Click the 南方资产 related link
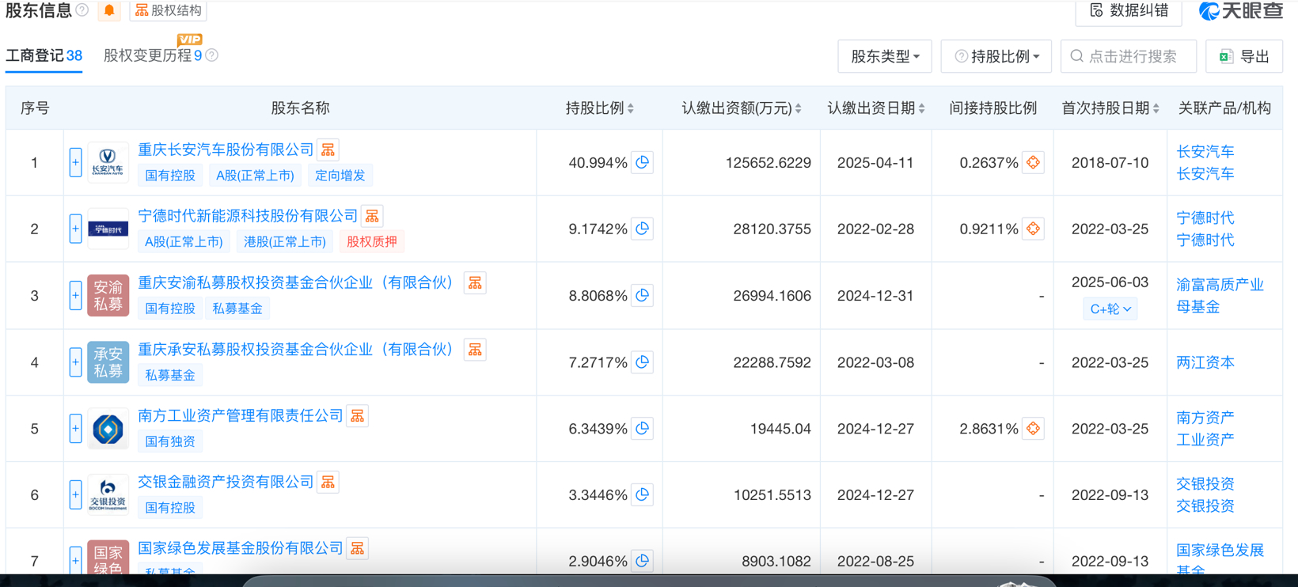The width and height of the screenshot is (1298, 587). (x=1205, y=417)
